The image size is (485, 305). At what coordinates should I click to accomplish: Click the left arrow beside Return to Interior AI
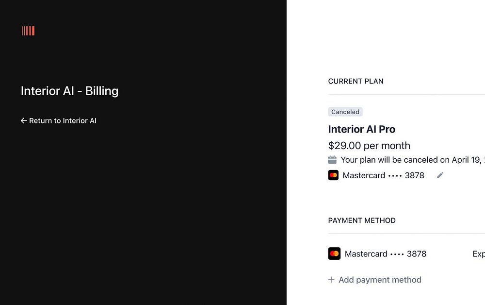[x=24, y=121]
